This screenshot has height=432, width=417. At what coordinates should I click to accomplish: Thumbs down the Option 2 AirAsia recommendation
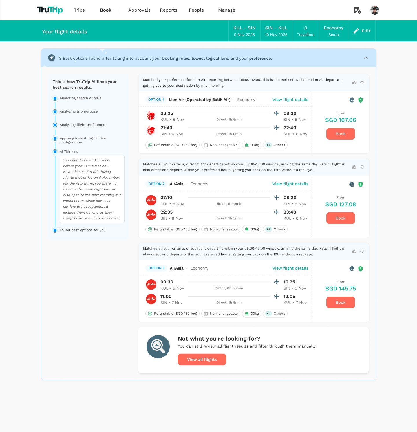coord(362,167)
